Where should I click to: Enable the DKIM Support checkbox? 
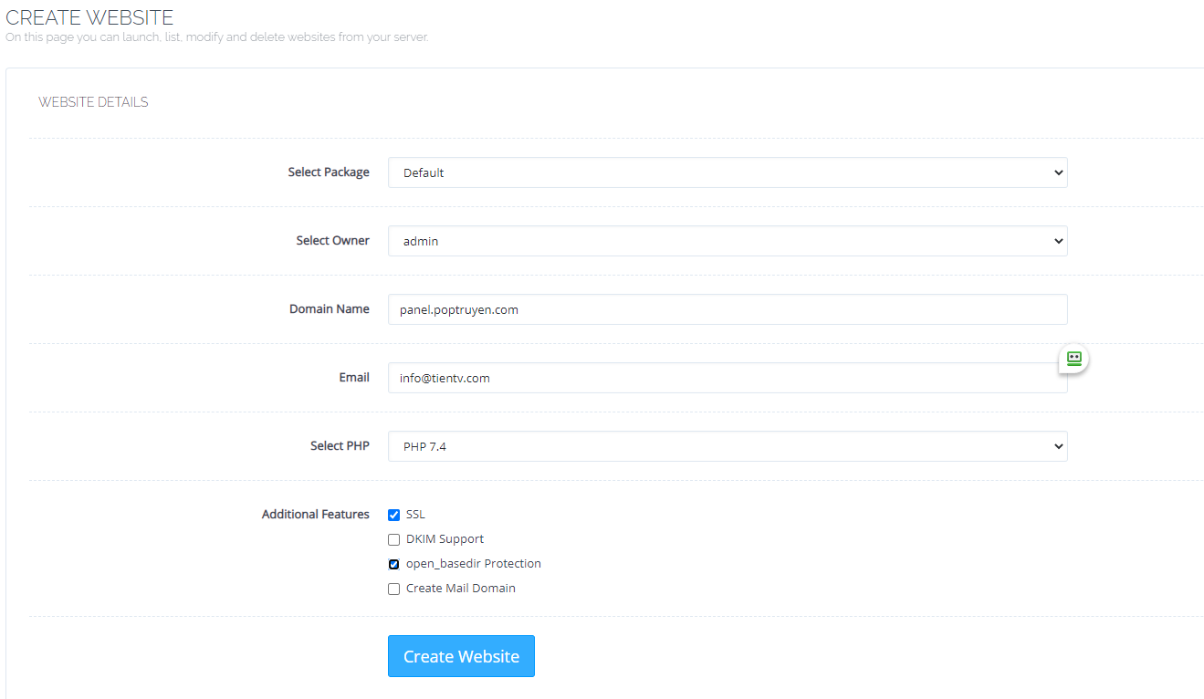pos(394,539)
